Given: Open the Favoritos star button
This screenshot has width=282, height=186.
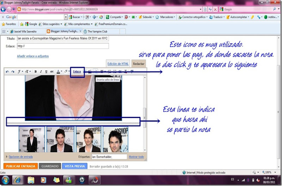Looking at the screenshot, I should [x=9, y=24].
